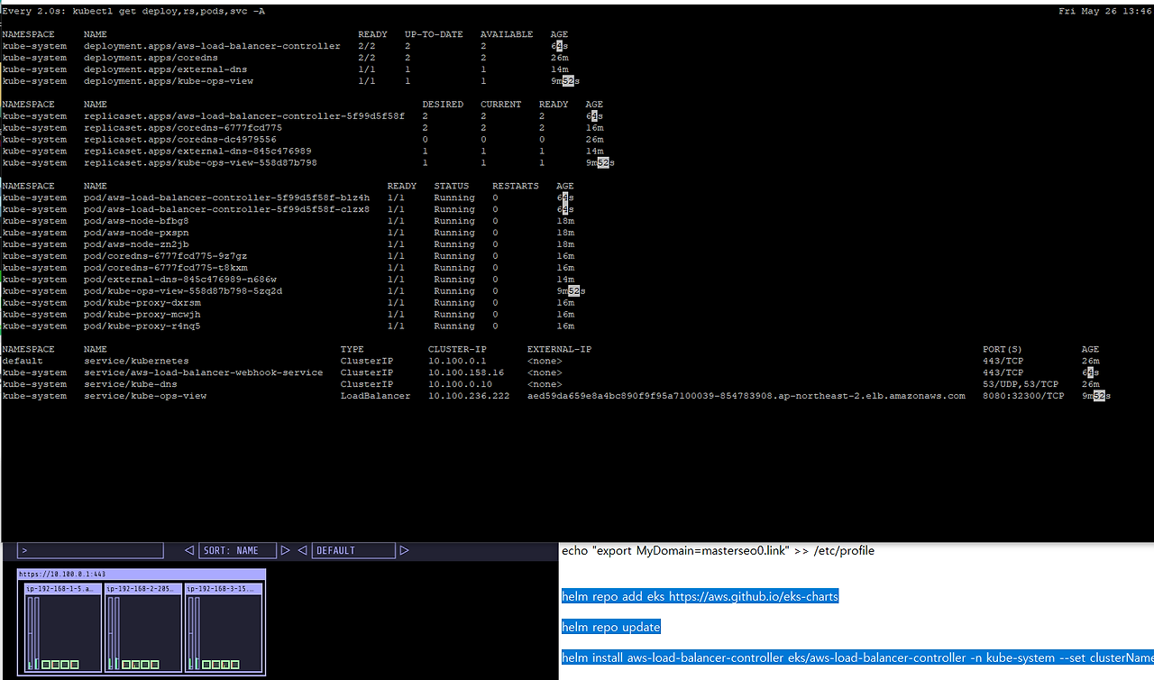Click pod/coredns-6777fcd775-9z7gz
1154x680 pixels.
[x=165, y=256]
